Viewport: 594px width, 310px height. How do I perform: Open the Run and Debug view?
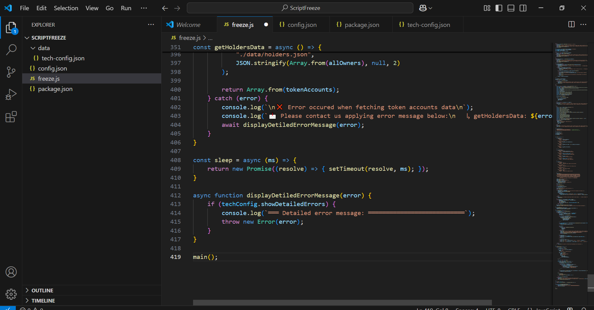tap(11, 94)
